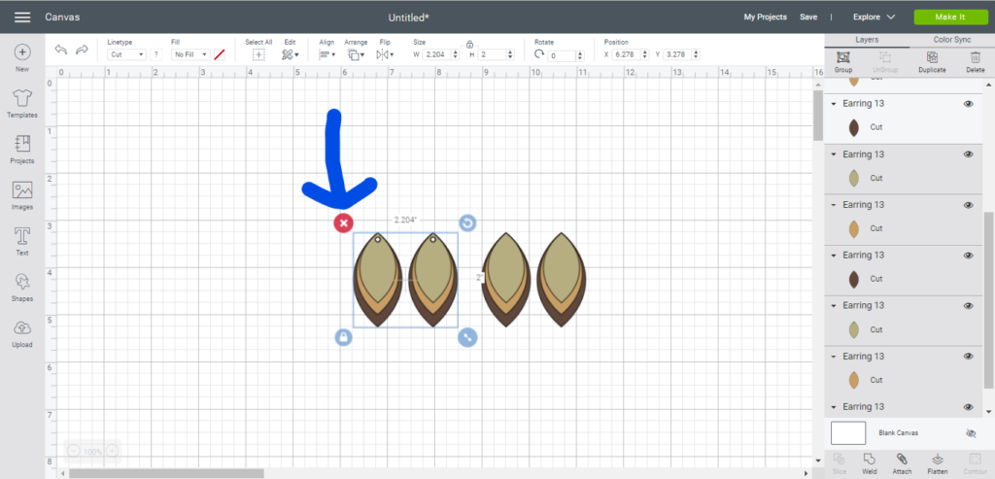Switch to the Color Sync tab
This screenshot has width=995, height=479.
[952, 40]
